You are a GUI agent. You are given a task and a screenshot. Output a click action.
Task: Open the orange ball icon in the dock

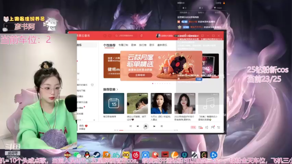(174, 155)
